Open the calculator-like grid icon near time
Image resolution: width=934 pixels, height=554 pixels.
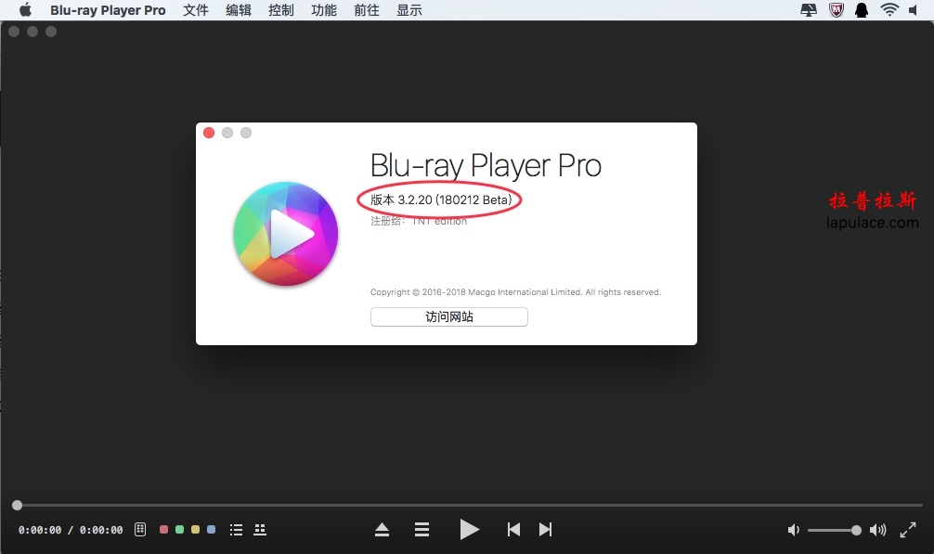pyautogui.click(x=140, y=529)
